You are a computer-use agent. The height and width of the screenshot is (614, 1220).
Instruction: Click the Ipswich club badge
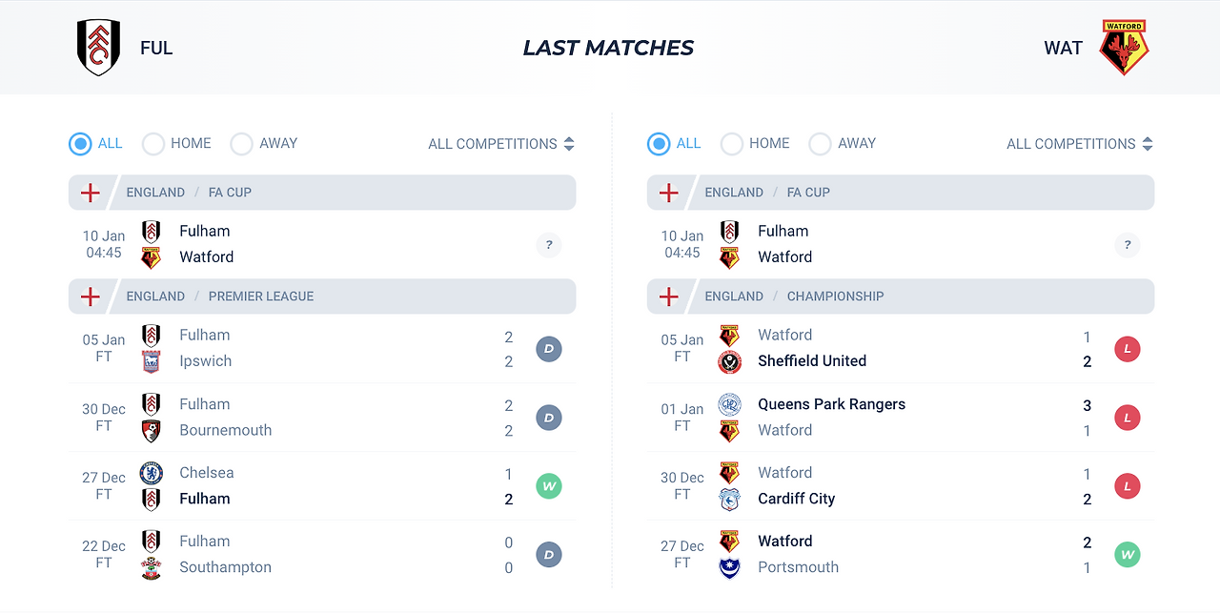click(x=151, y=361)
